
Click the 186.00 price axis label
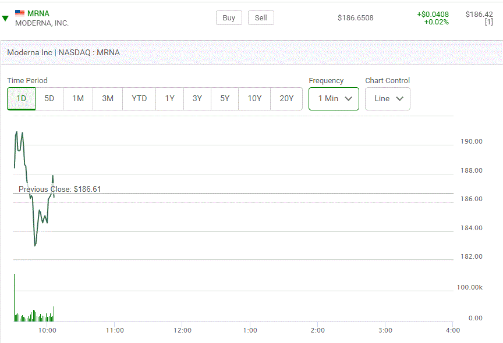[x=472, y=199]
